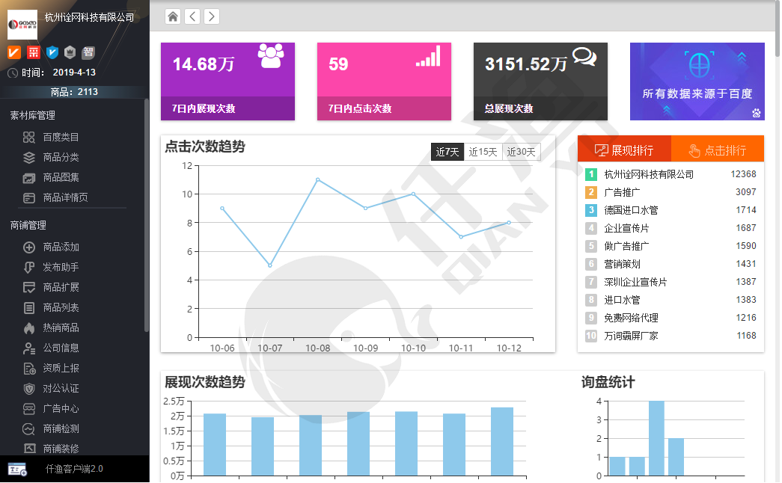Open 商铺装修 icon
This screenshot has width=782, height=483.
[x=29, y=449]
